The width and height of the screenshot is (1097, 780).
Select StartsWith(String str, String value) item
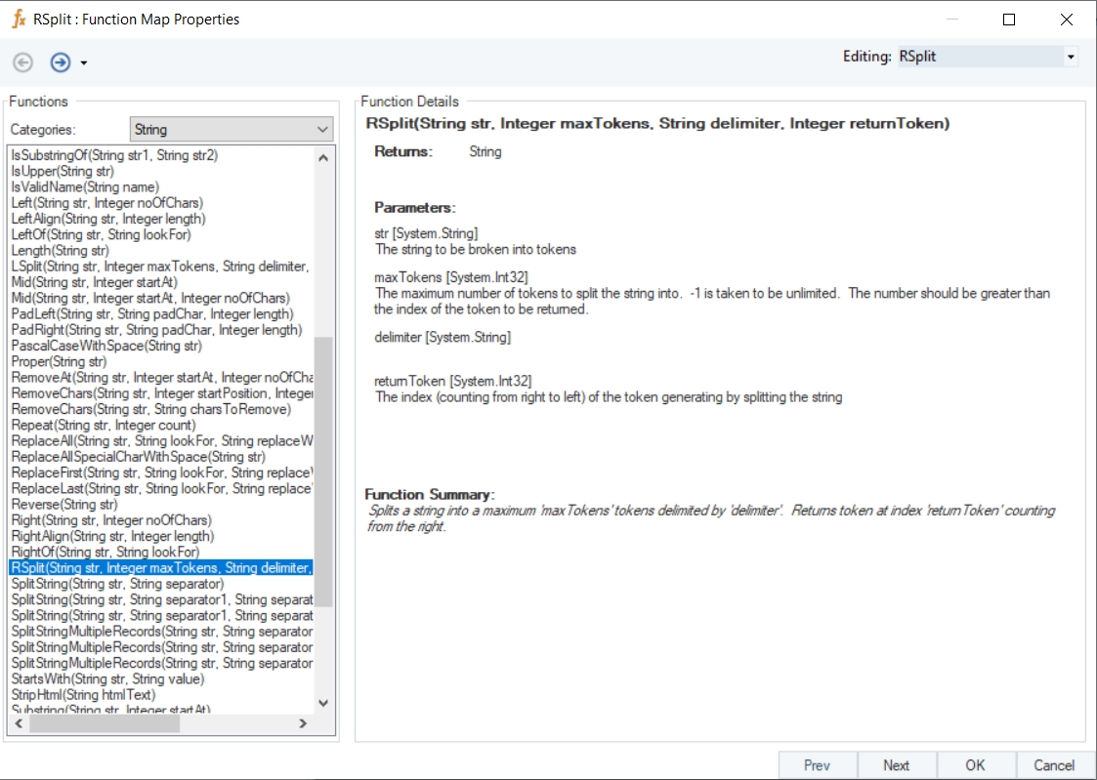[x=107, y=678]
